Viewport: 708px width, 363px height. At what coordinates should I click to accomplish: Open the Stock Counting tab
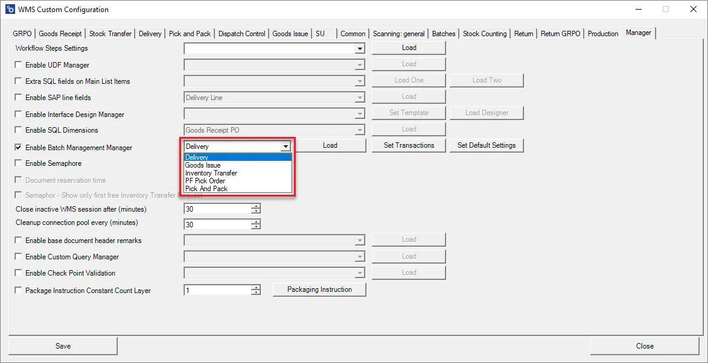[x=485, y=34]
